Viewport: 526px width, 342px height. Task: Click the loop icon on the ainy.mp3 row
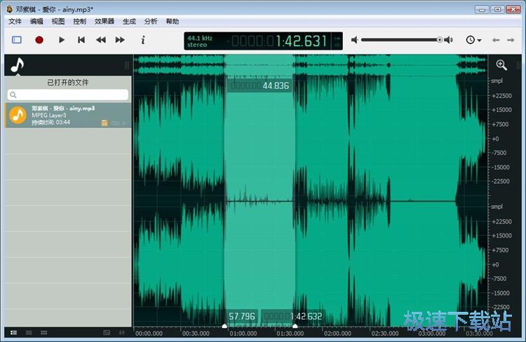coord(115,123)
